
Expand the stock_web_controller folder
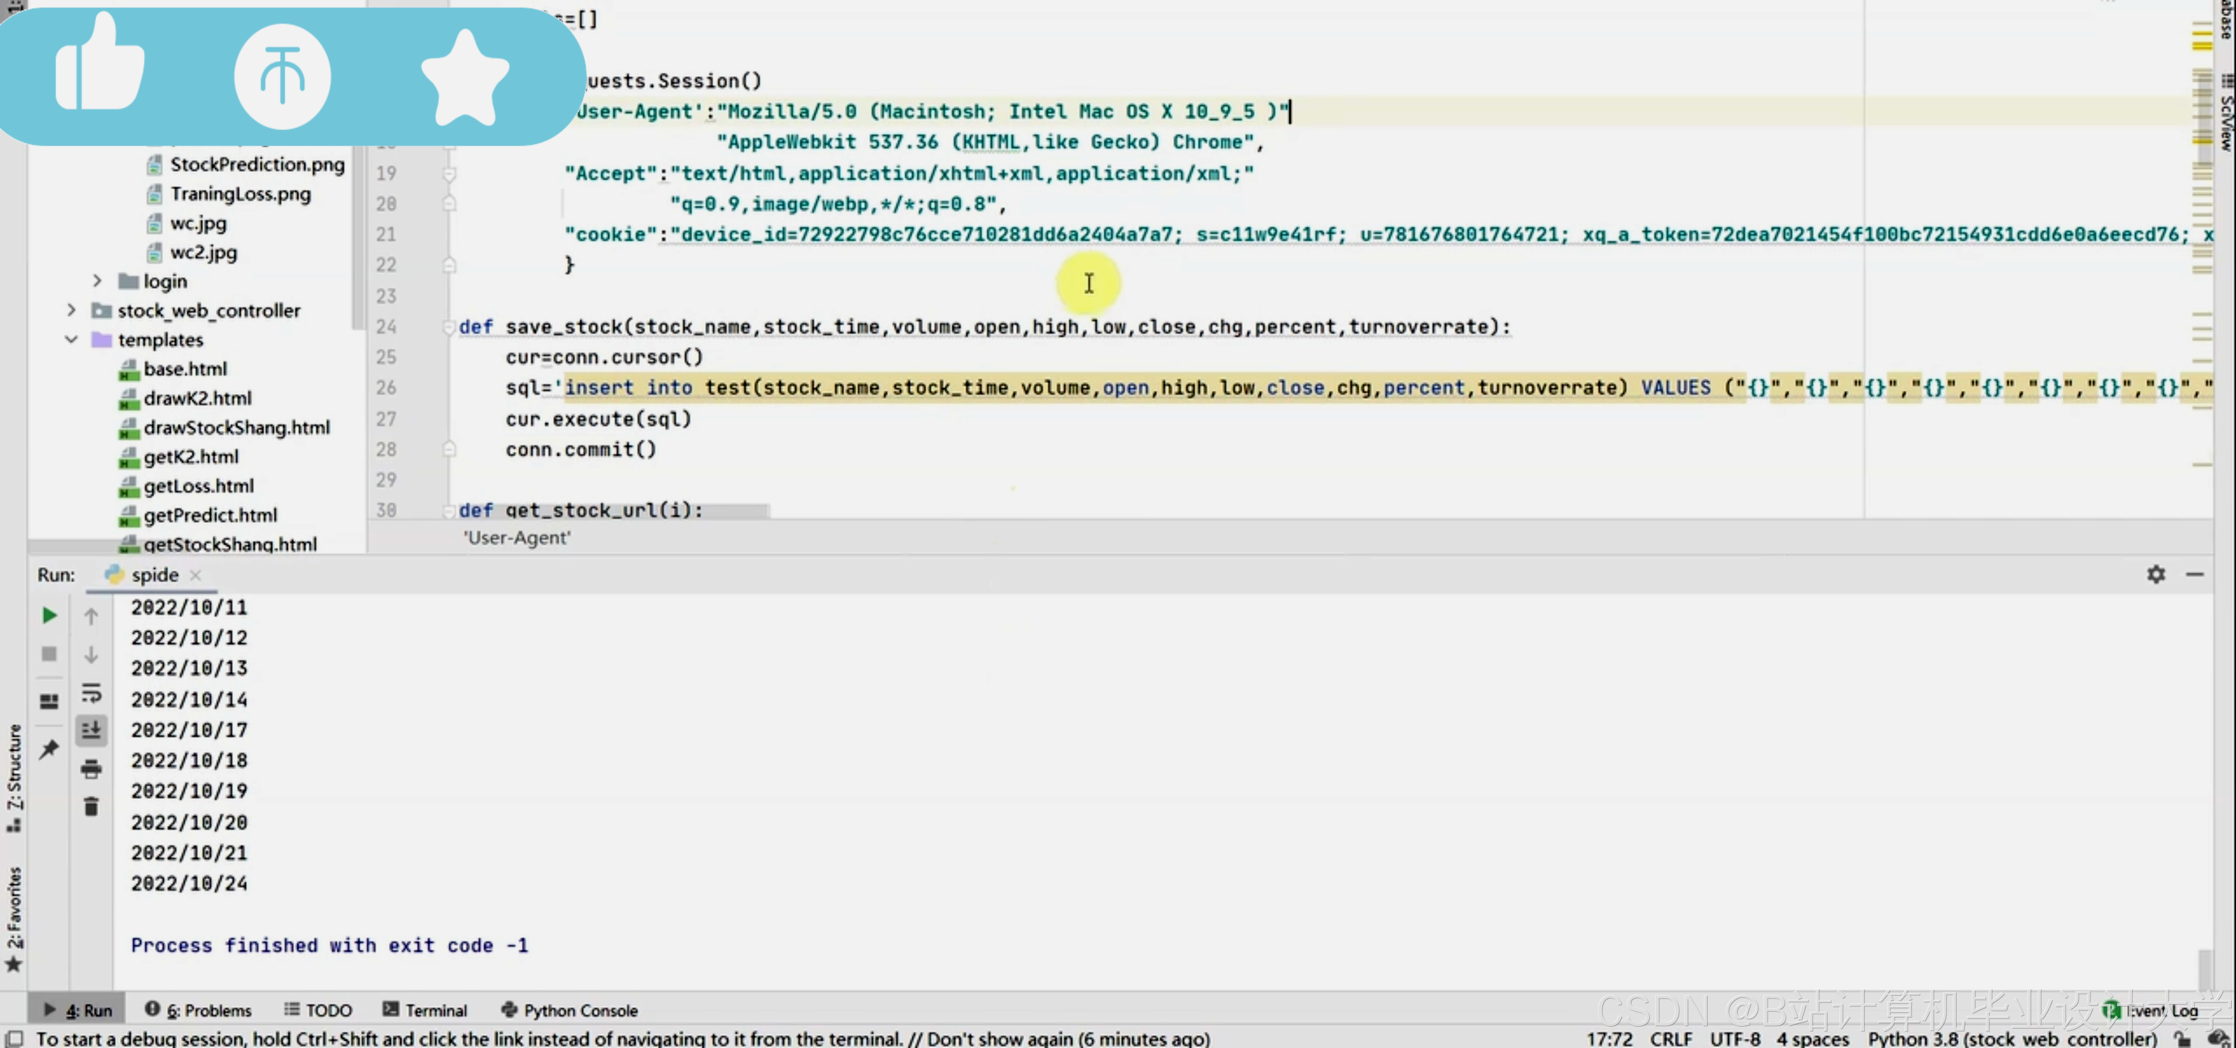coord(71,311)
